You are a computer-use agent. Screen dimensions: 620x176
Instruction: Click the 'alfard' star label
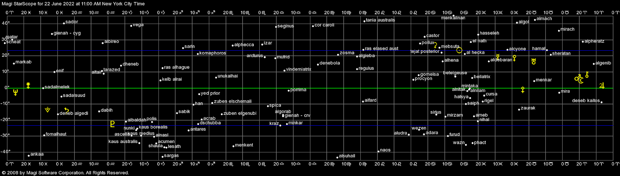[x=370, y=101]
